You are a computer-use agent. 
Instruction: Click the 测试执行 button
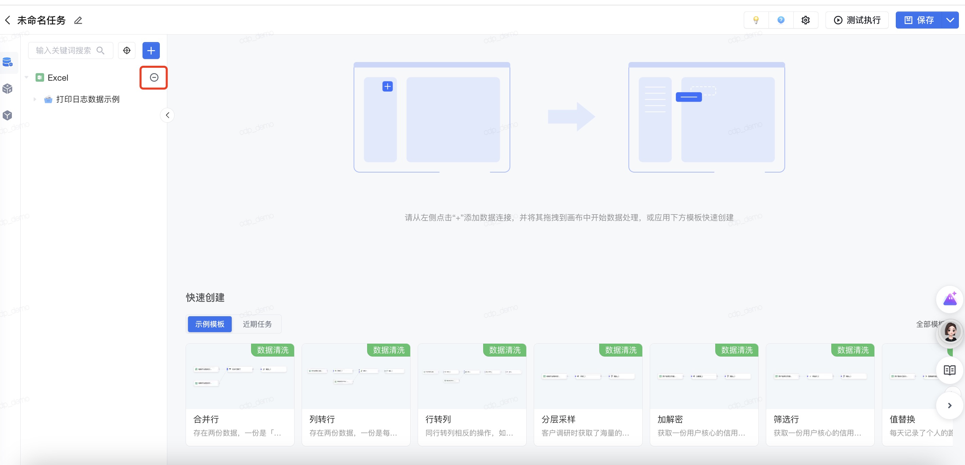tap(857, 20)
